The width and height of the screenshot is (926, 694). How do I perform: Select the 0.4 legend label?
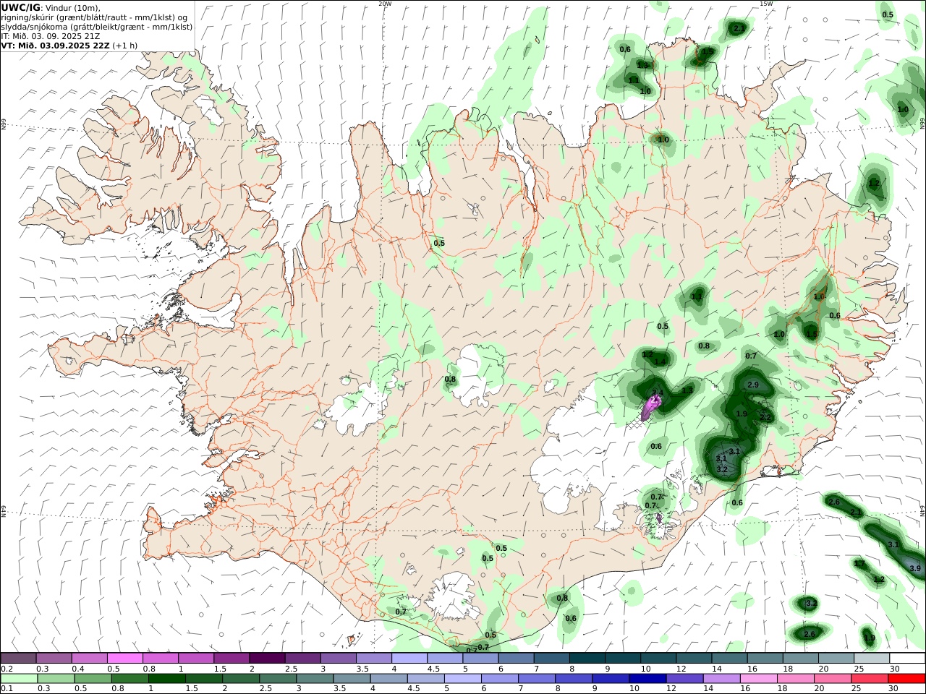pyautogui.click(x=77, y=669)
